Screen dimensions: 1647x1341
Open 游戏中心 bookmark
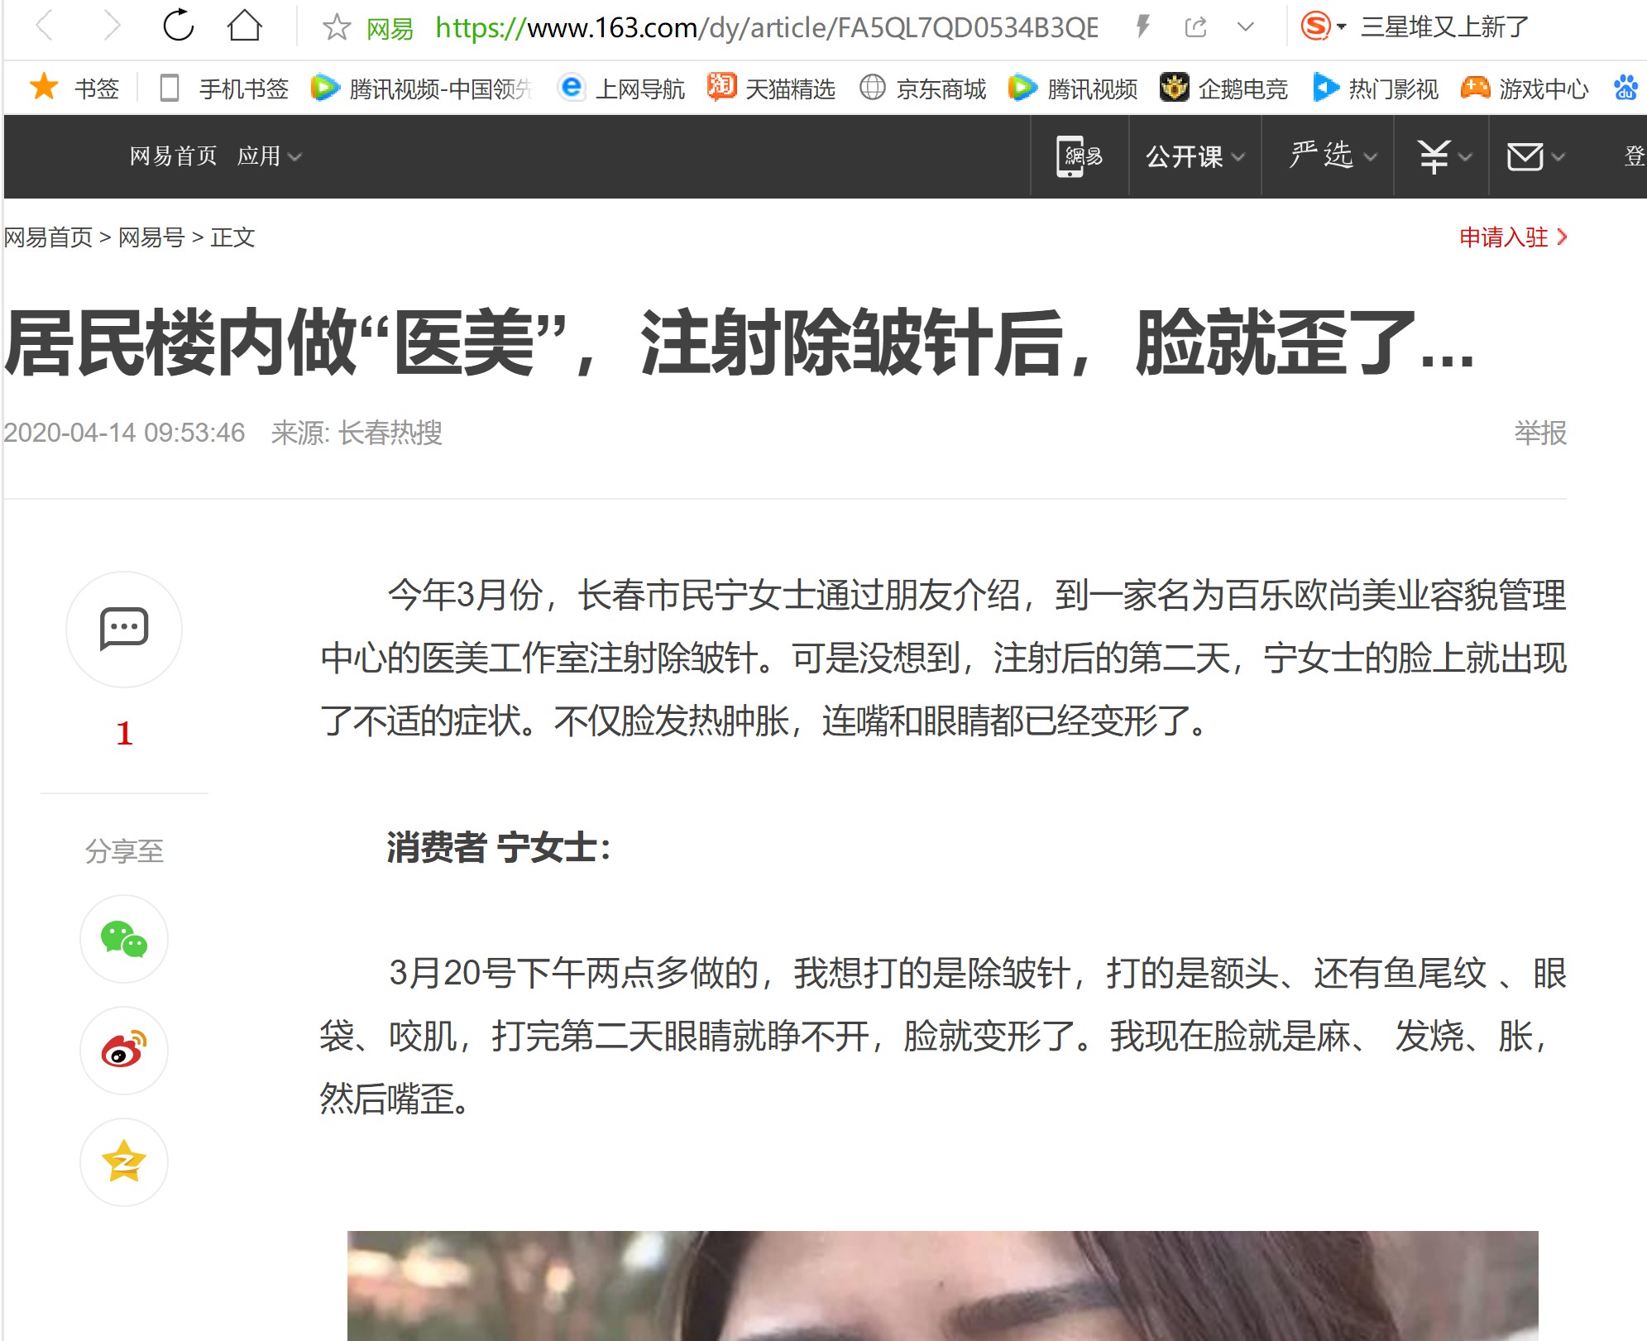1525,88
